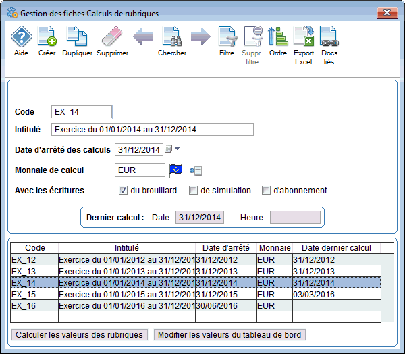This screenshot has height=354, width=405.
Task: Click the Créer toolbar icon
Action: (x=47, y=37)
